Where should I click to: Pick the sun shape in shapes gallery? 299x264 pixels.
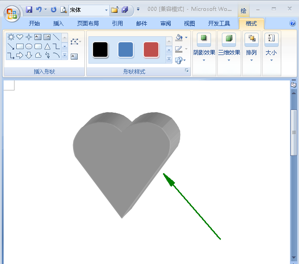11,37
